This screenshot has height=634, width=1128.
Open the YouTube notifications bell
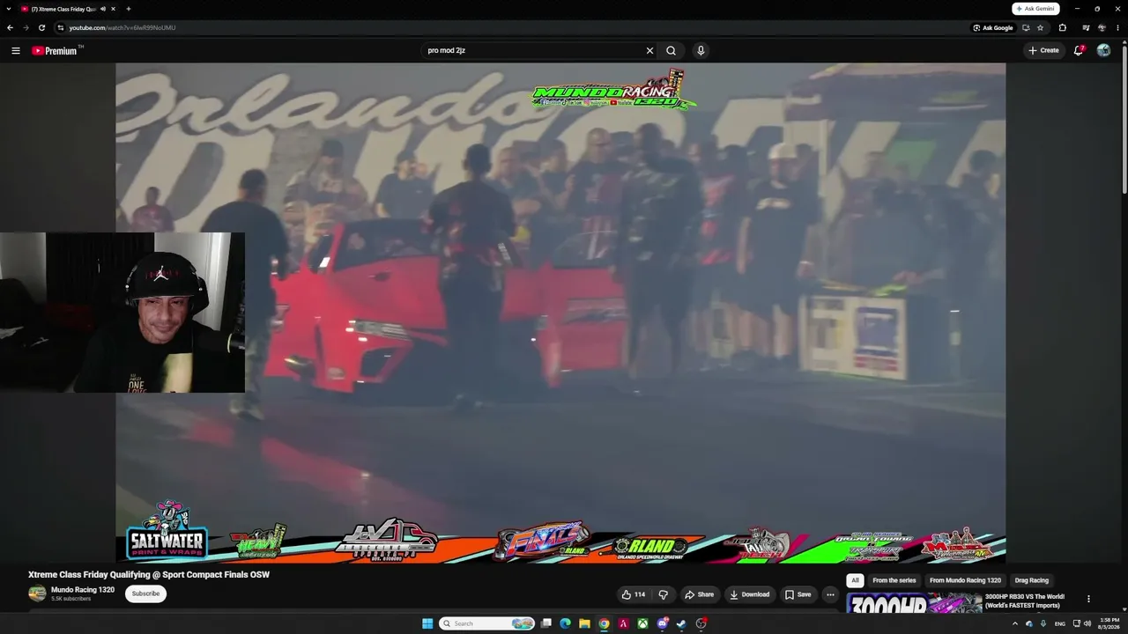tap(1079, 50)
